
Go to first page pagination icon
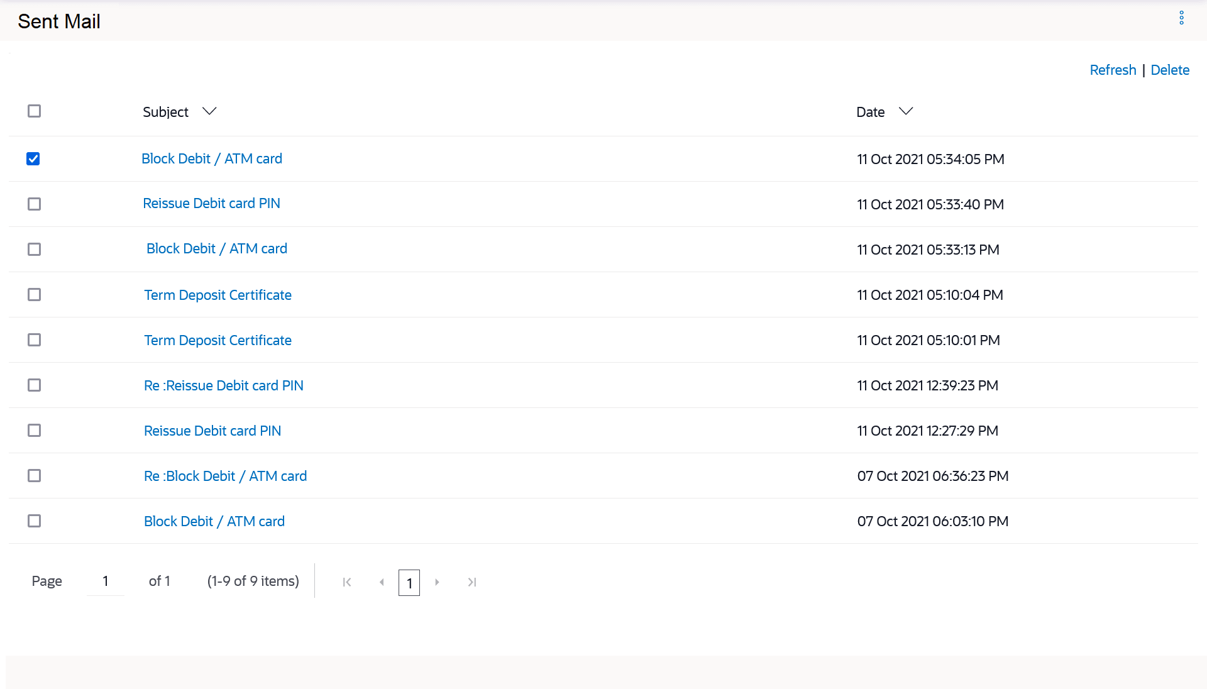coord(347,582)
